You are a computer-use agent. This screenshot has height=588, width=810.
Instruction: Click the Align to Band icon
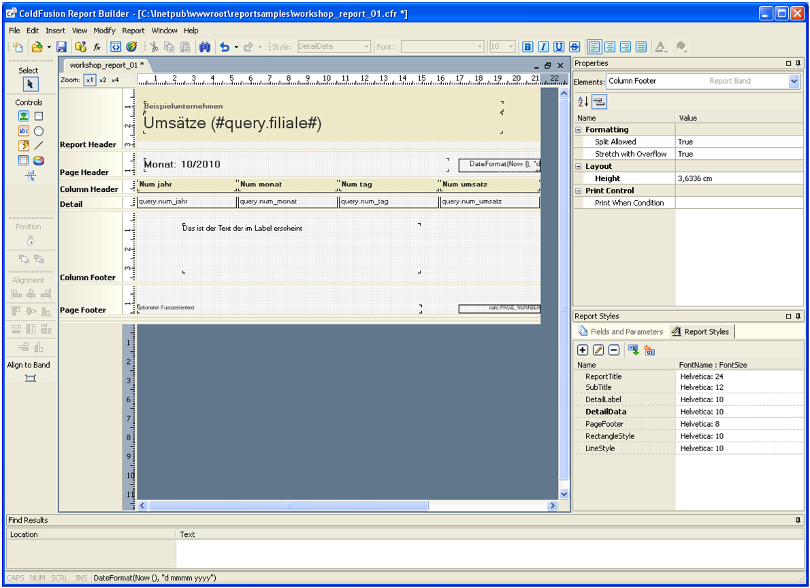point(31,378)
